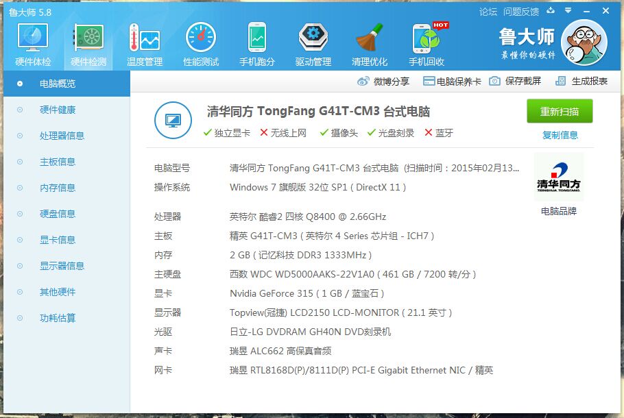Open 其他硬件 sidebar item

pyautogui.click(x=67, y=292)
